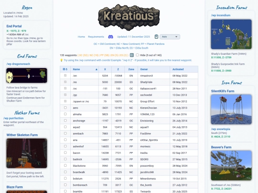Click the "/spawn or /nc" name cell
The width and height of the screenshot is (258, 193).
85,102
